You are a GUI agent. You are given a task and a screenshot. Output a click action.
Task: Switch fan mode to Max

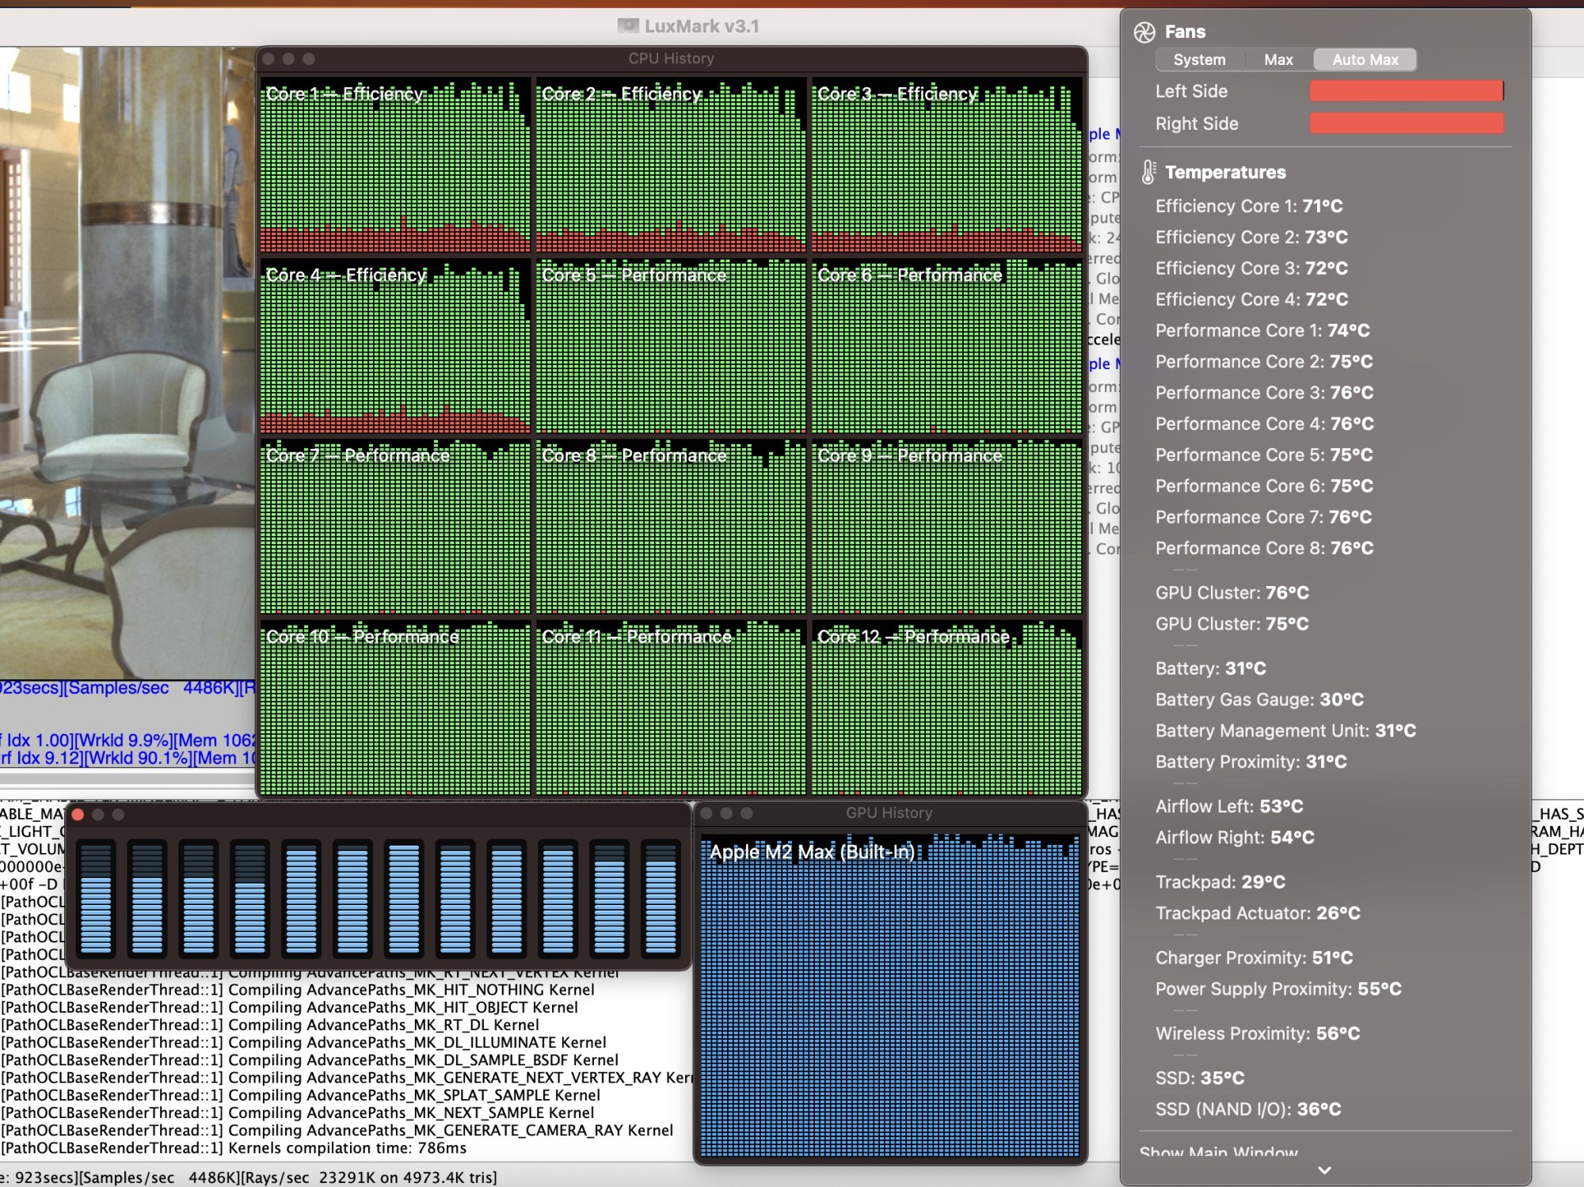[x=1277, y=59]
